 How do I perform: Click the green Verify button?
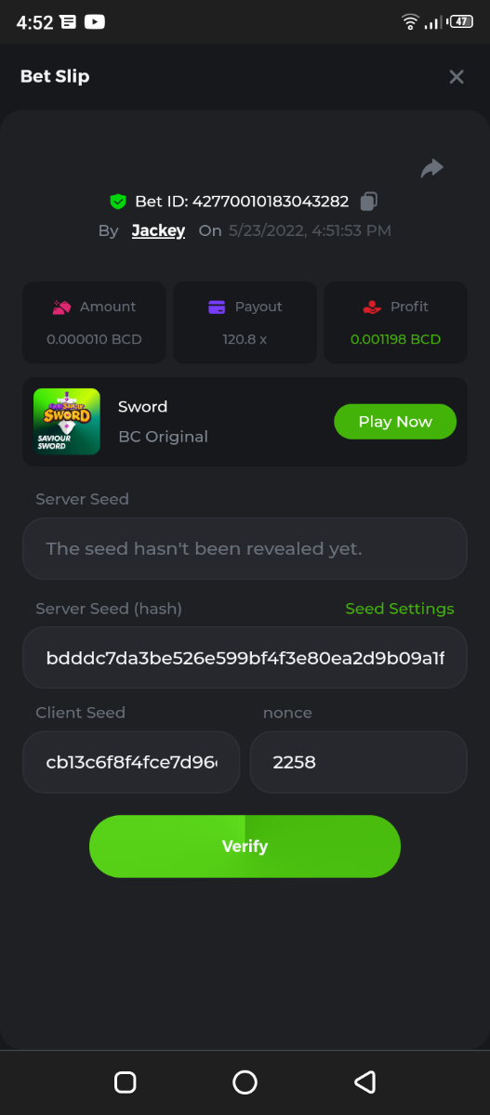(245, 846)
